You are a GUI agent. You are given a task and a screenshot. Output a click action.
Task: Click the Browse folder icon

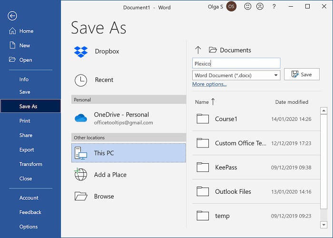[x=81, y=196]
